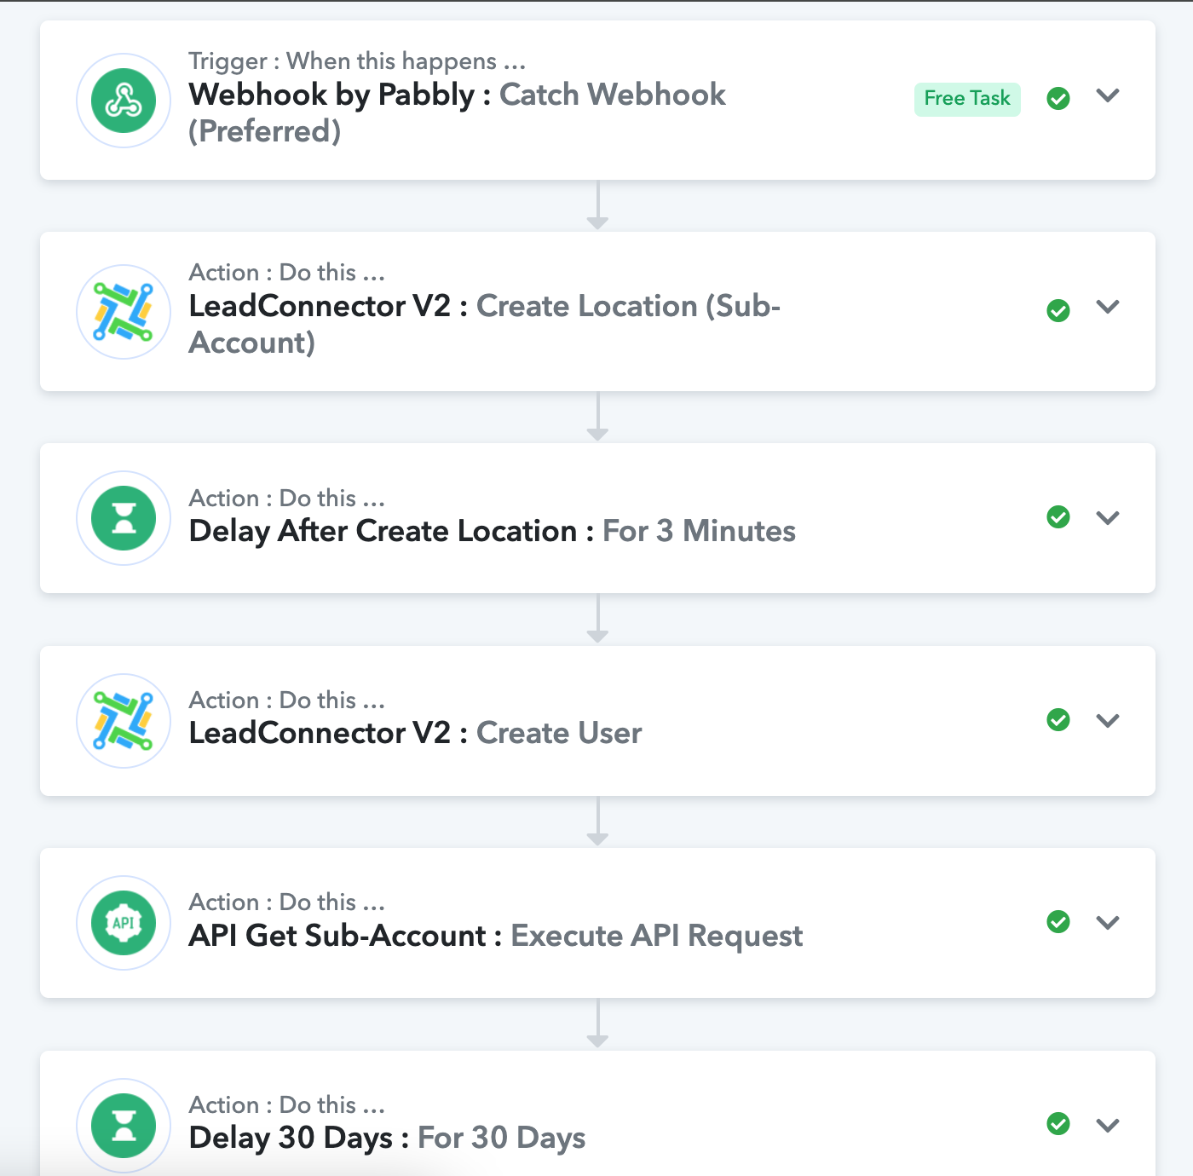Screen dimensions: 1193x1176
Task: Click the Webhook by Pabbly trigger icon
Action: point(124,101)
